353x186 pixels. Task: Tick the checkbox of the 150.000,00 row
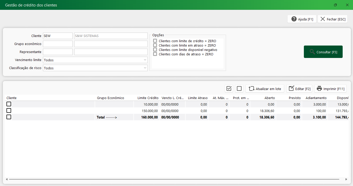(9, 110)
